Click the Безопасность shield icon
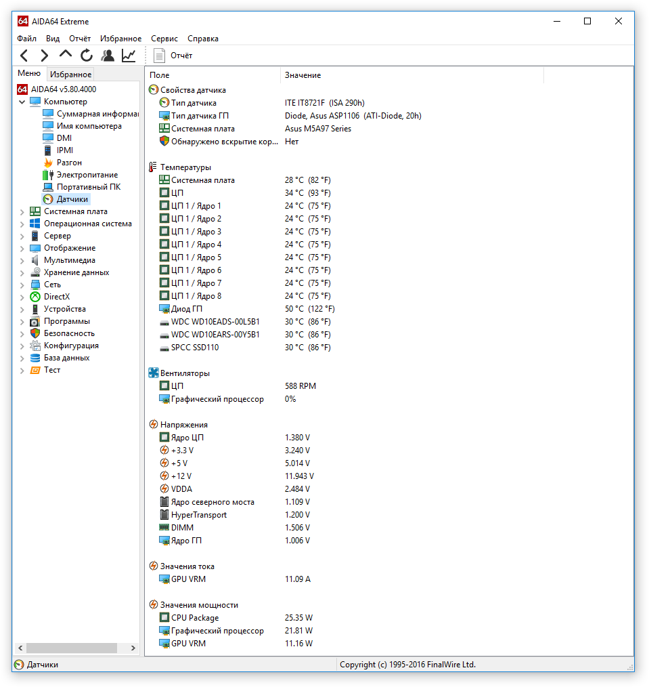Screen dimensions: 649x687 (x=35, y=333)
